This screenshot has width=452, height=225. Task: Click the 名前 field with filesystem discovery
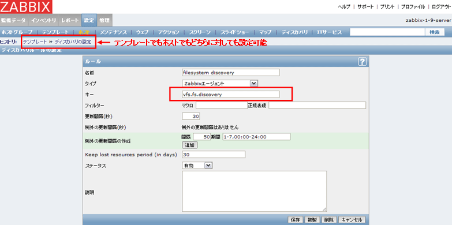pyautogui.click(x=231, y=72)
